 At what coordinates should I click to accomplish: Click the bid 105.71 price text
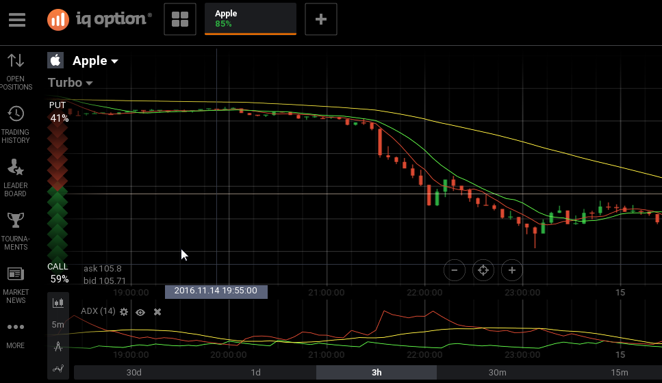(x=104, y=280)
